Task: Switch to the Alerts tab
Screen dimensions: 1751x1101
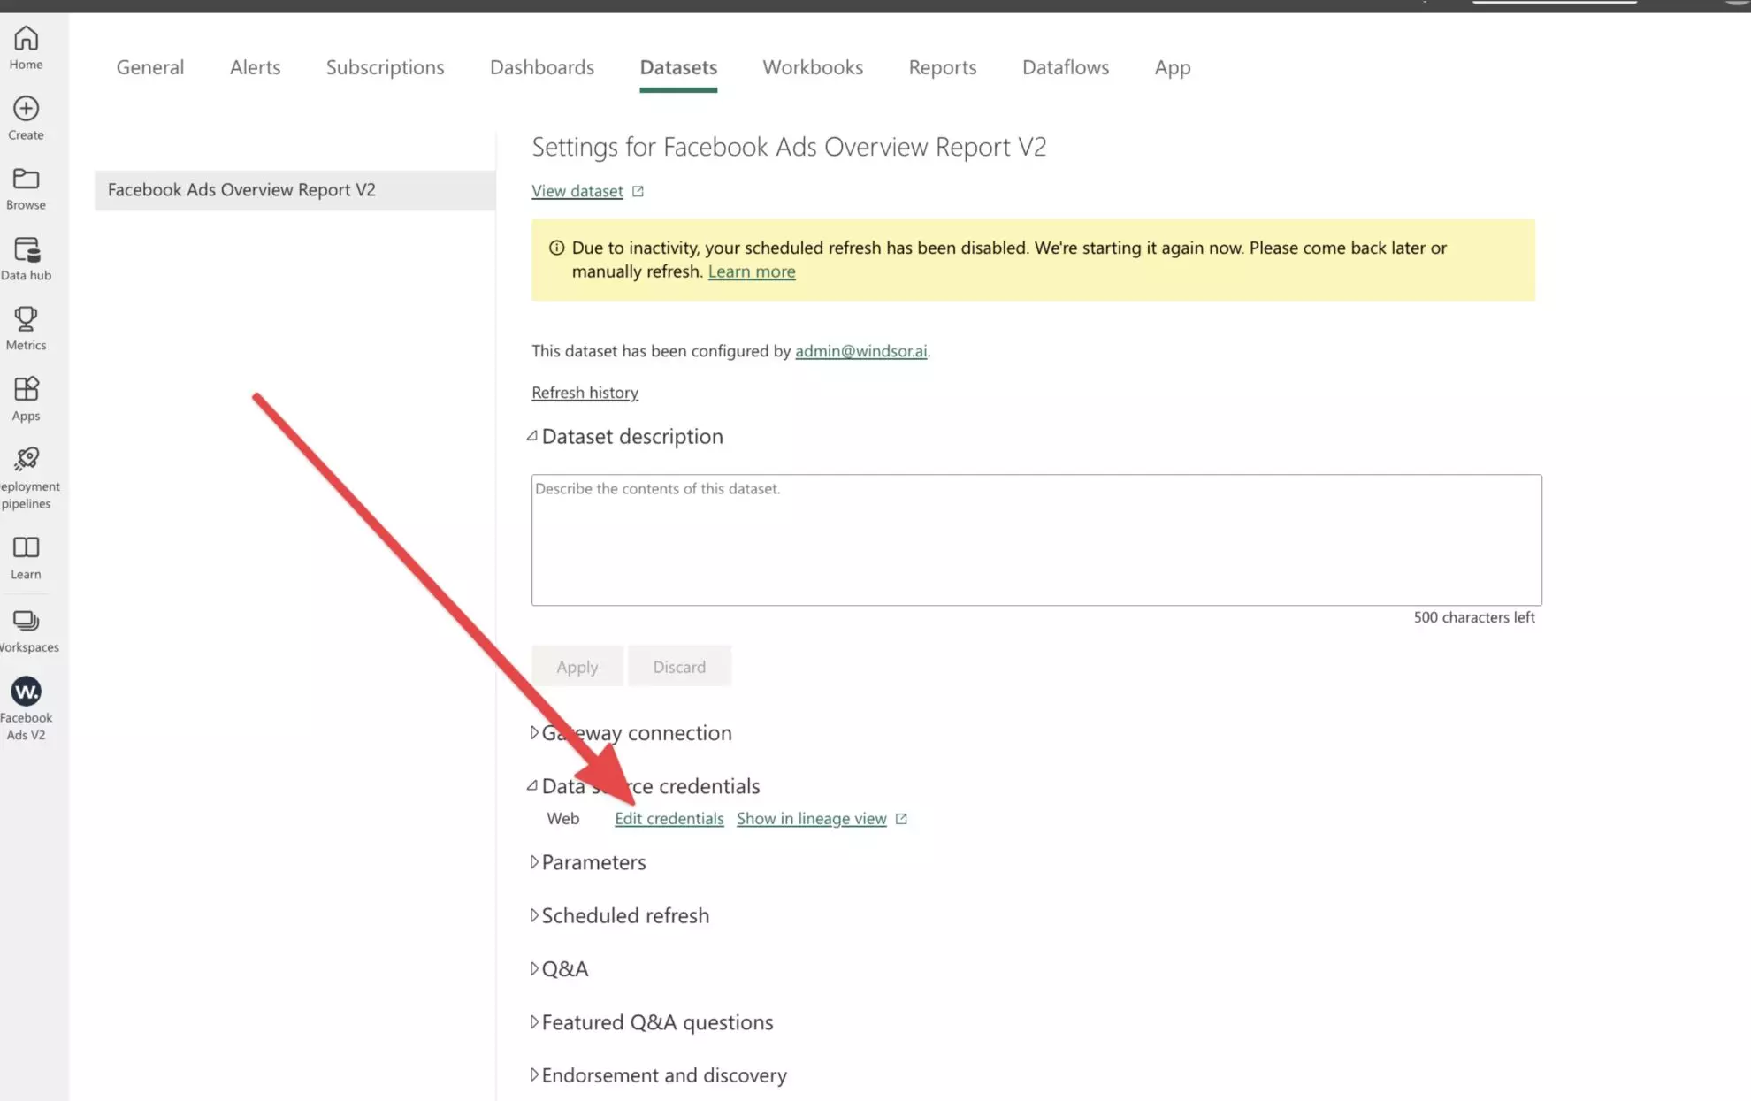Action: tap(255, 67)
